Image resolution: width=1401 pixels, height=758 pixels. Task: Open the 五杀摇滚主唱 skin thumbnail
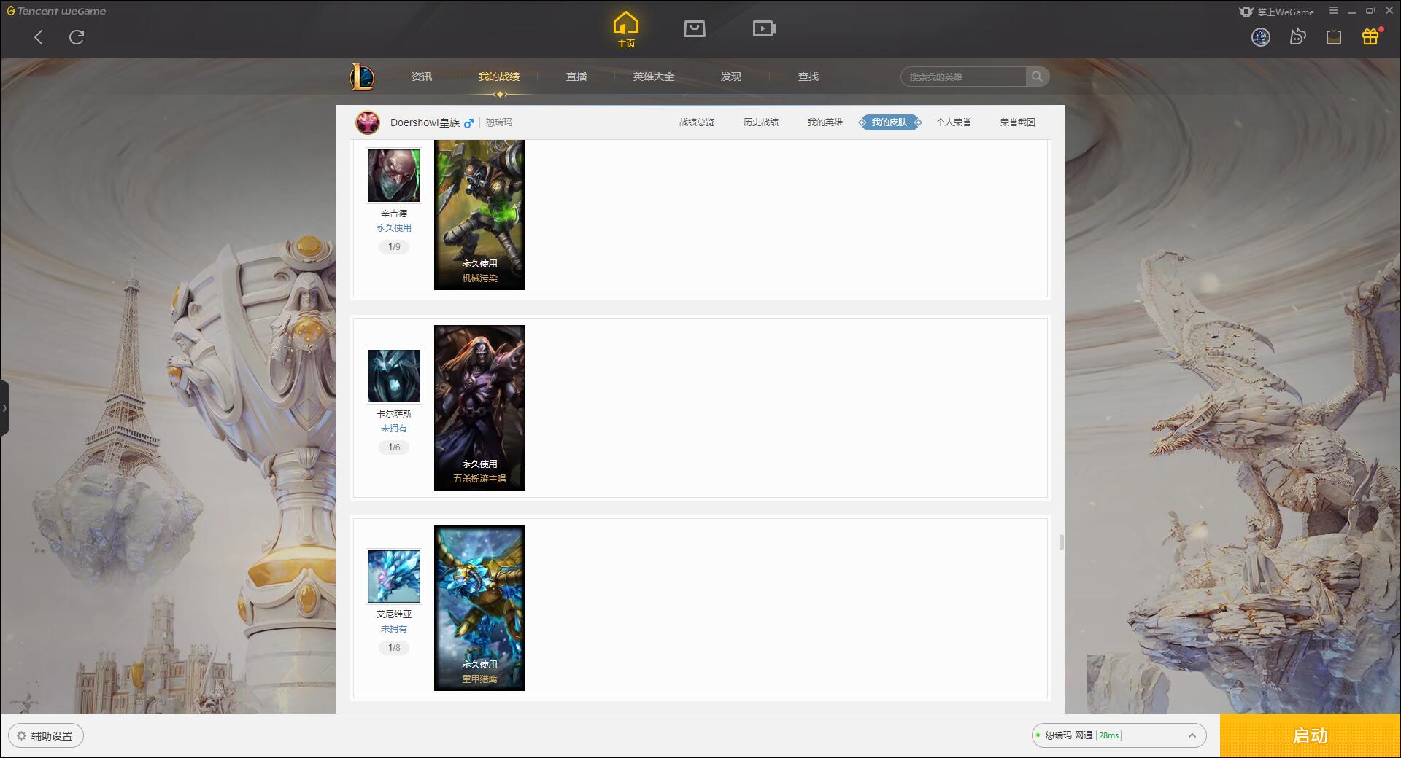click(x=479, y=407)
